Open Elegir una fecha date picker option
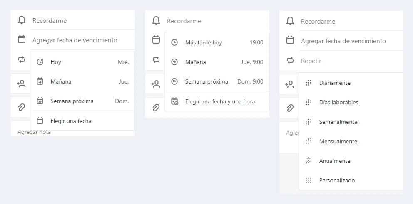The height and width of the screenshot is (204, 413). click(82, 121)
